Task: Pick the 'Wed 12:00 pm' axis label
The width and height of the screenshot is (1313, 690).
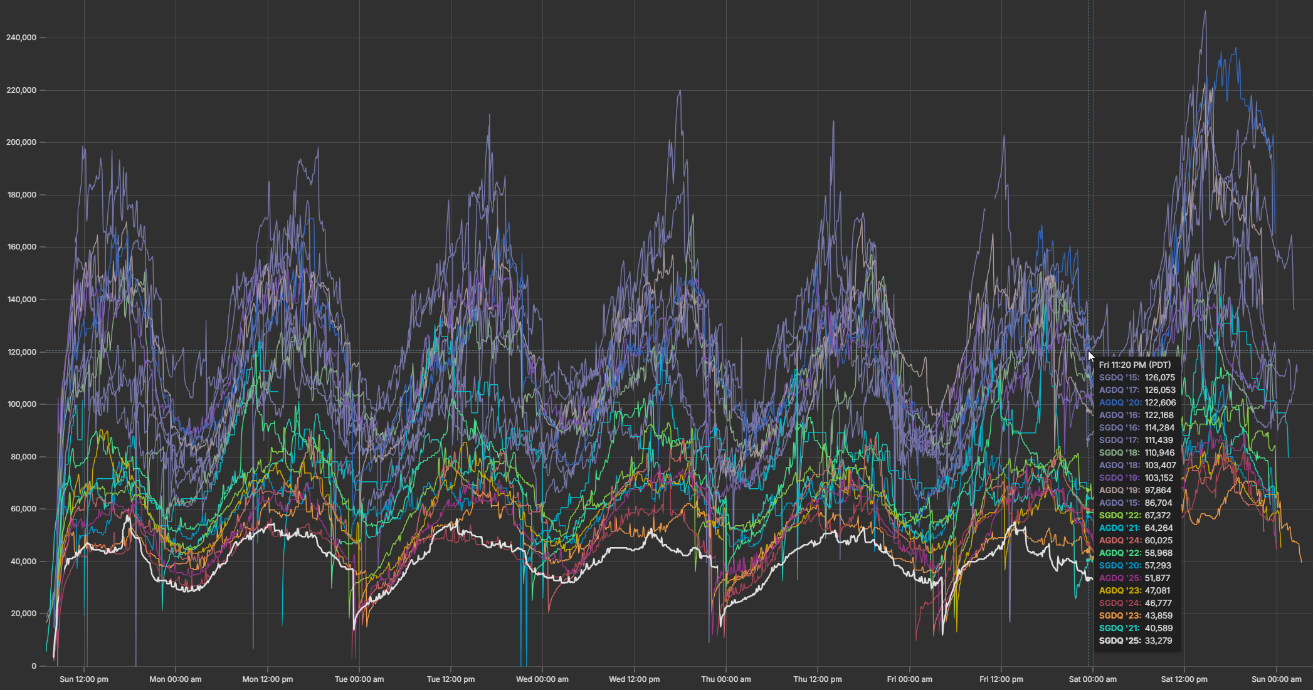Action: tap(635, 679)
